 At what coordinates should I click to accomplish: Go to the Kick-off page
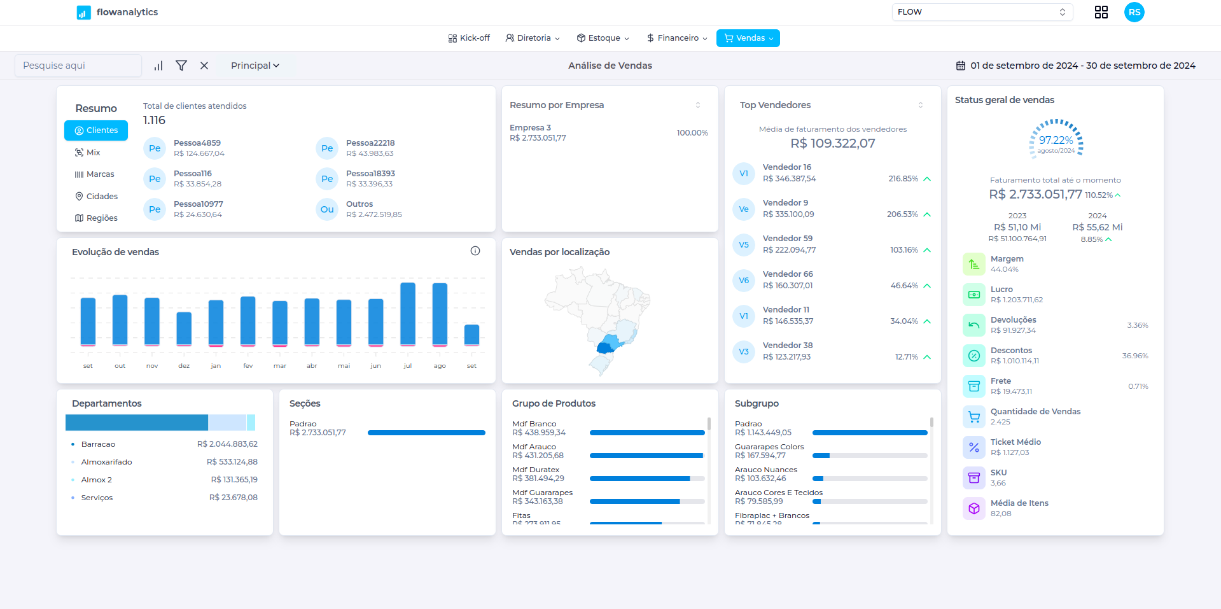coord(469,38)
